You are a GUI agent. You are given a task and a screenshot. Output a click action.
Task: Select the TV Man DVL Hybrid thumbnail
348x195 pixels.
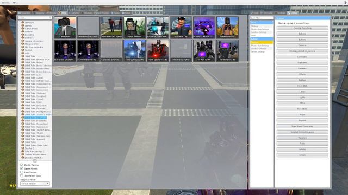(181, 50)
